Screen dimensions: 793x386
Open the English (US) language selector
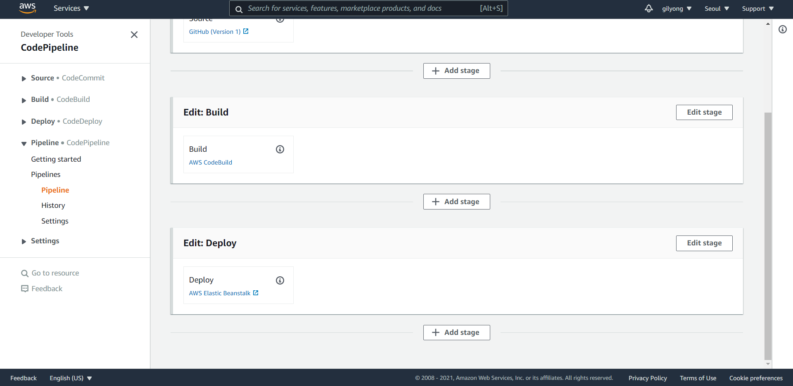point(71,378)
